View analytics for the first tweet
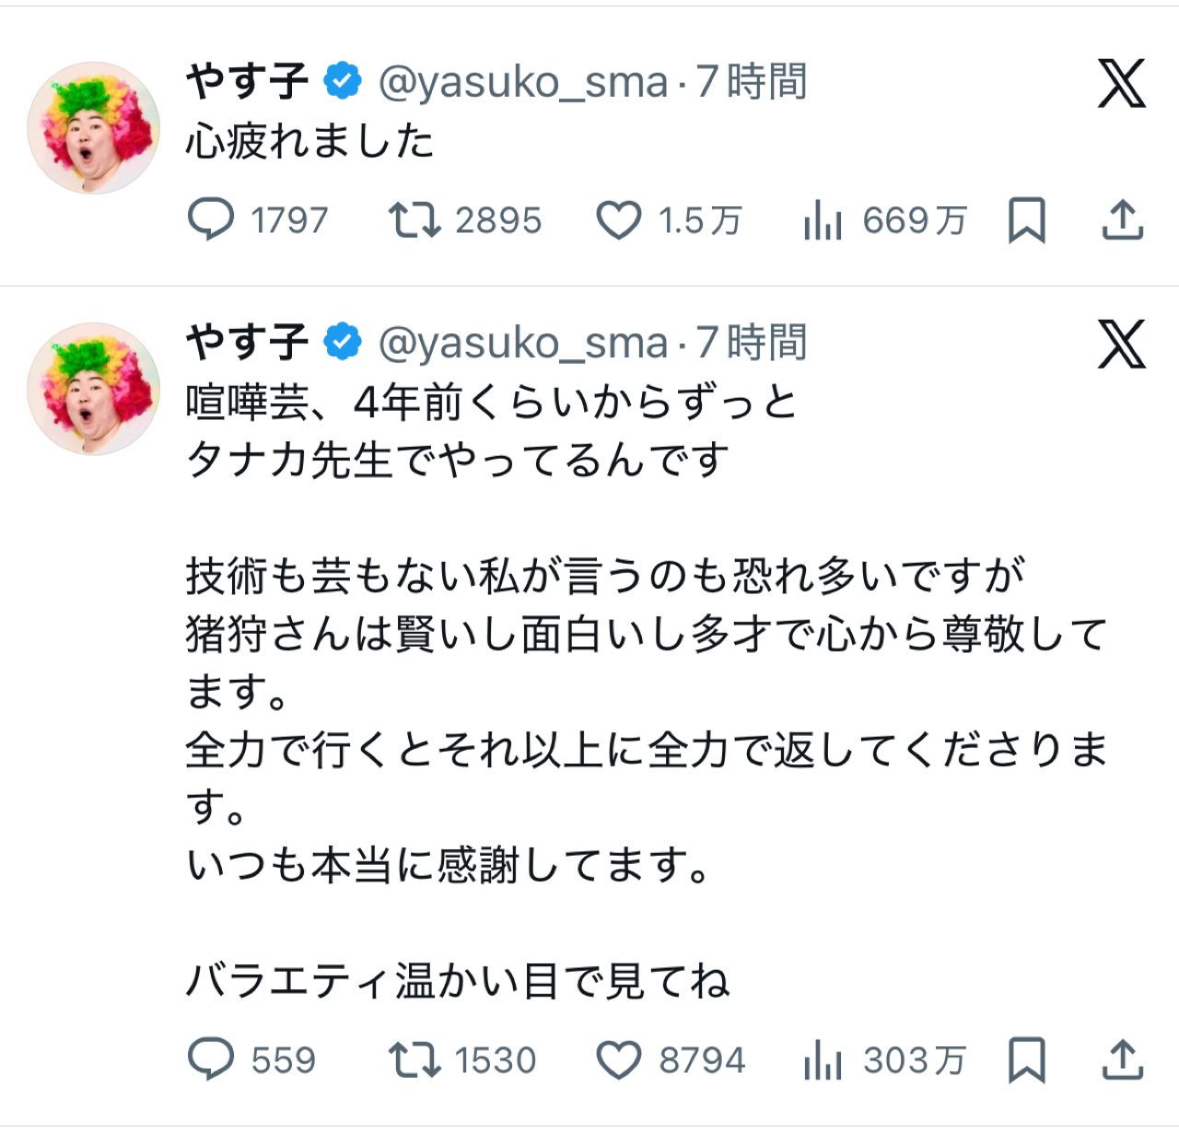This screenshot has height=1132, width=1179. pos(826,219)
